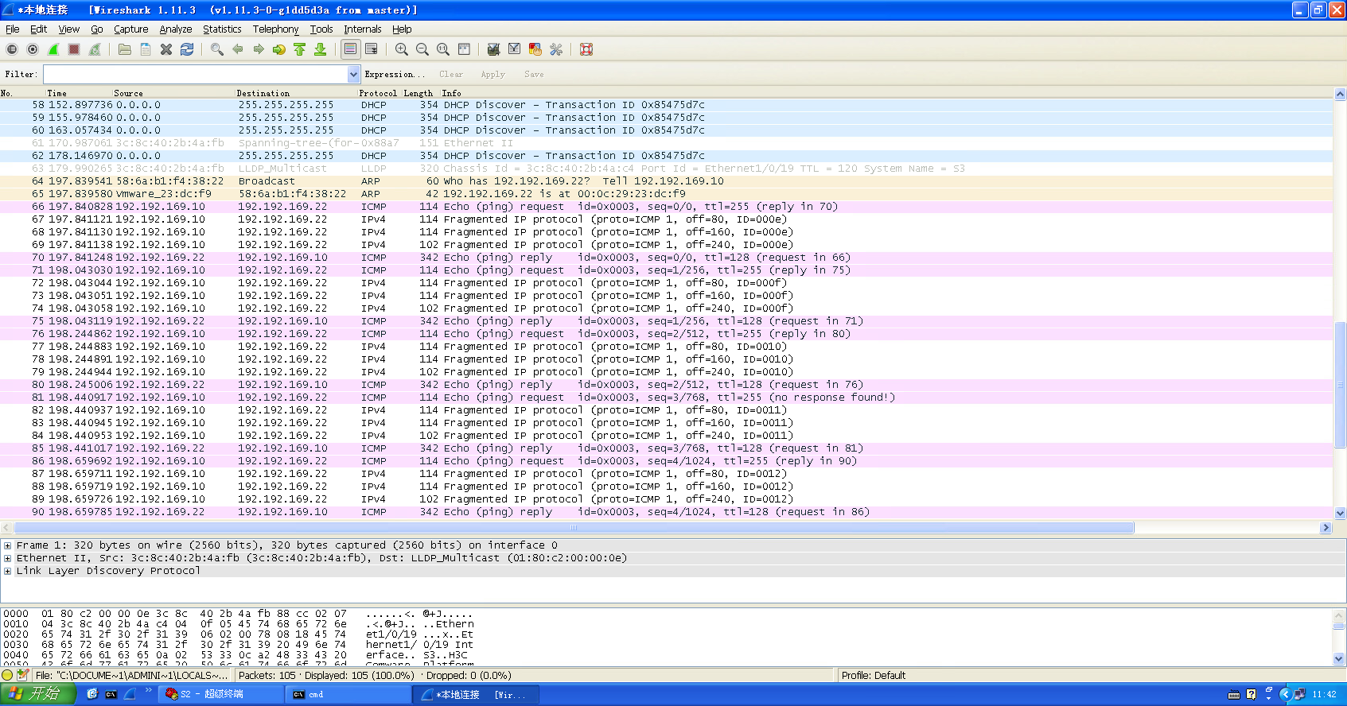1347x706 pixels.
Task: Expand the Ethernet II tree node
Action: click(x=7, y=558)
